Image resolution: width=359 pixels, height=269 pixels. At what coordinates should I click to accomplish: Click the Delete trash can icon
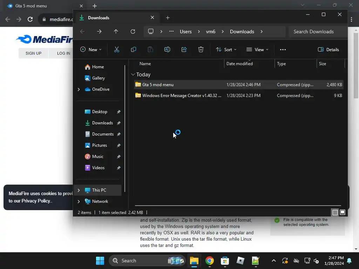[x=201, y=49]
